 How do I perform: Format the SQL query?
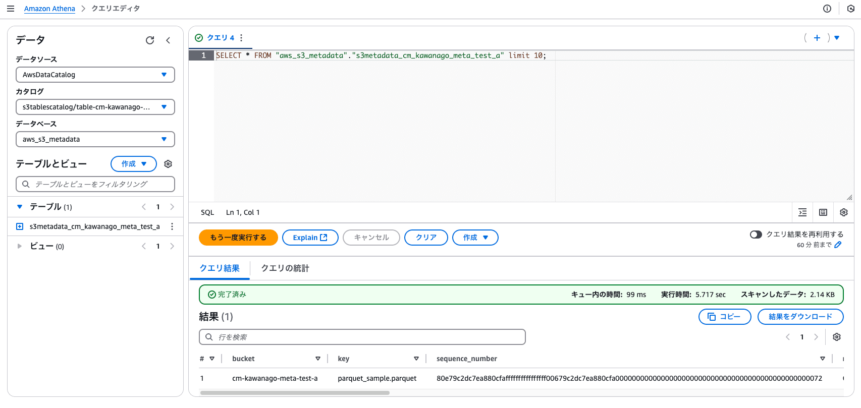click(x=802, y=212)
